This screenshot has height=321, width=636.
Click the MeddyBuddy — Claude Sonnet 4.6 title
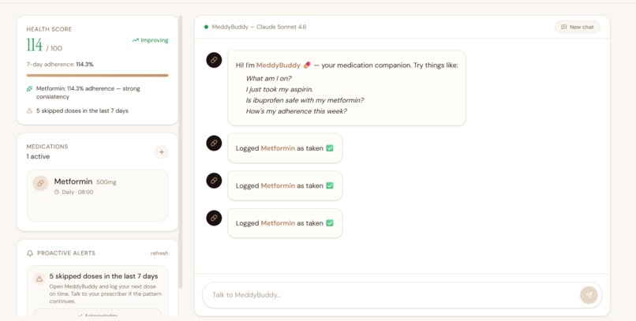coord(259,27)
